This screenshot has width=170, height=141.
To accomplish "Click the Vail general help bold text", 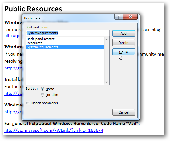I will point(72,123).
